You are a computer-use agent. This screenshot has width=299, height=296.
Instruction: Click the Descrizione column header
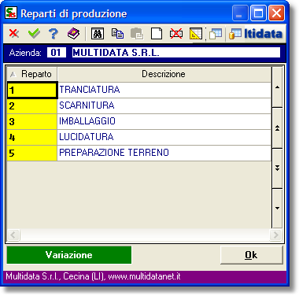tap(164, 74)
